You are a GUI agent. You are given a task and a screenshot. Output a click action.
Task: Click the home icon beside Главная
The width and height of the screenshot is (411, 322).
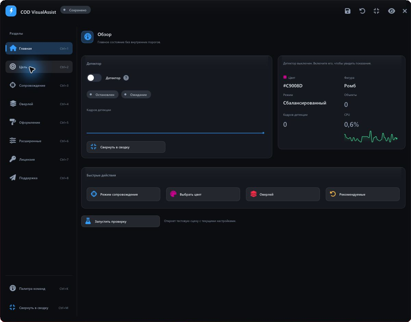(x=13, y=48)
